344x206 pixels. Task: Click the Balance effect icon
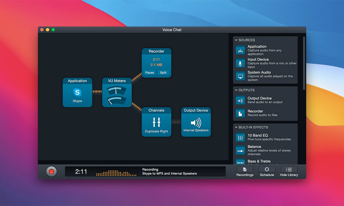click(240, 150)
